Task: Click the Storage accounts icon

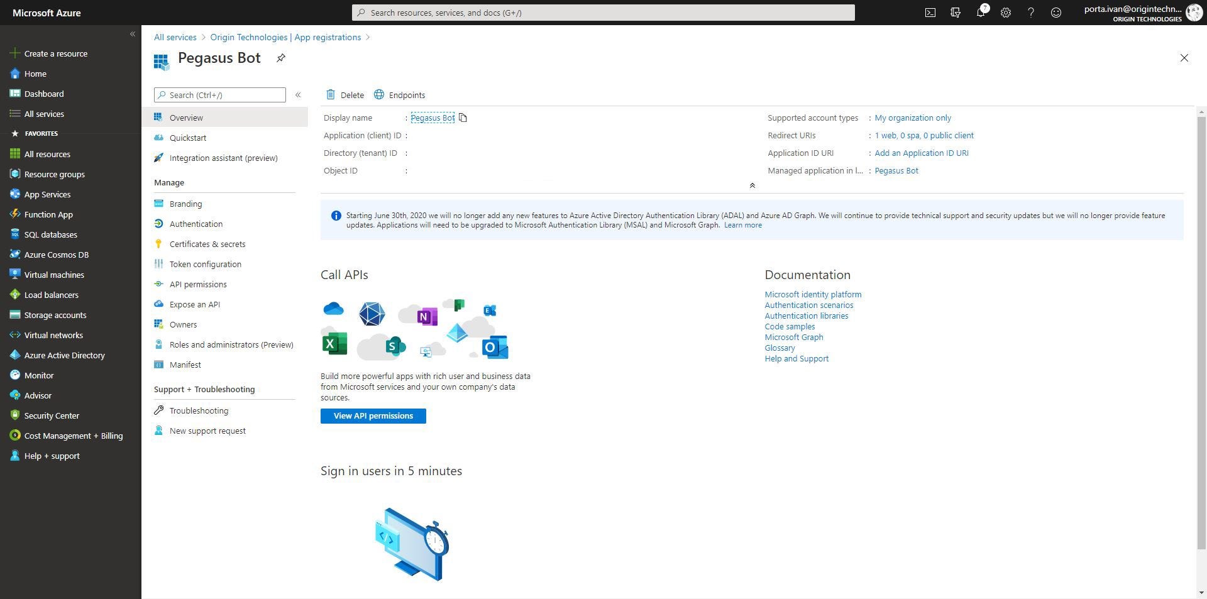Action: pos(15,315)
